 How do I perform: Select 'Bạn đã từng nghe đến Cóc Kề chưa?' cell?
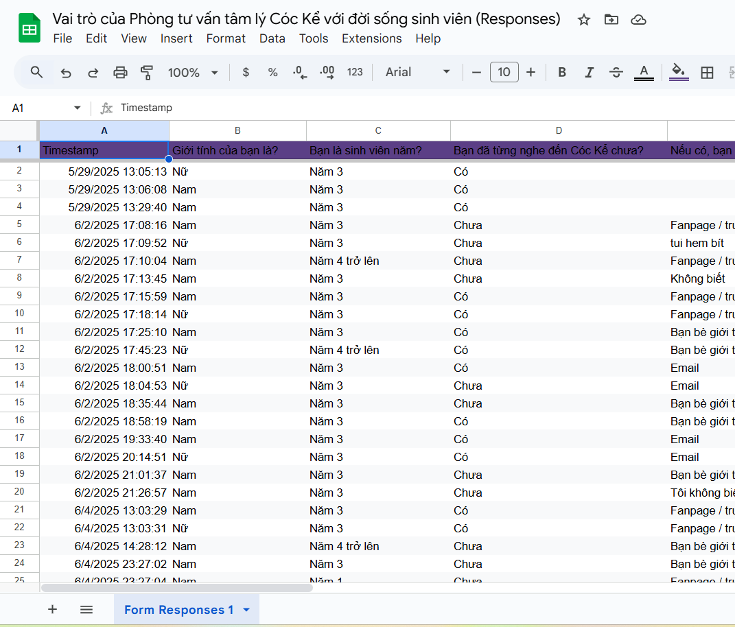559,150
